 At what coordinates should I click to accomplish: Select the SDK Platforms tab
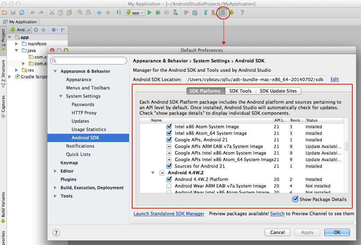tap(205, 91)
